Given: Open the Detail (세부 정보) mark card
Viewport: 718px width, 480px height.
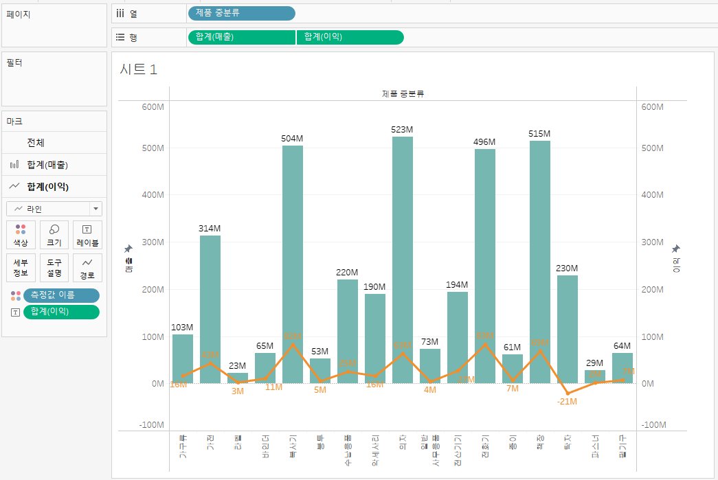Looking at the screenshot, I should tap(21, 268).
